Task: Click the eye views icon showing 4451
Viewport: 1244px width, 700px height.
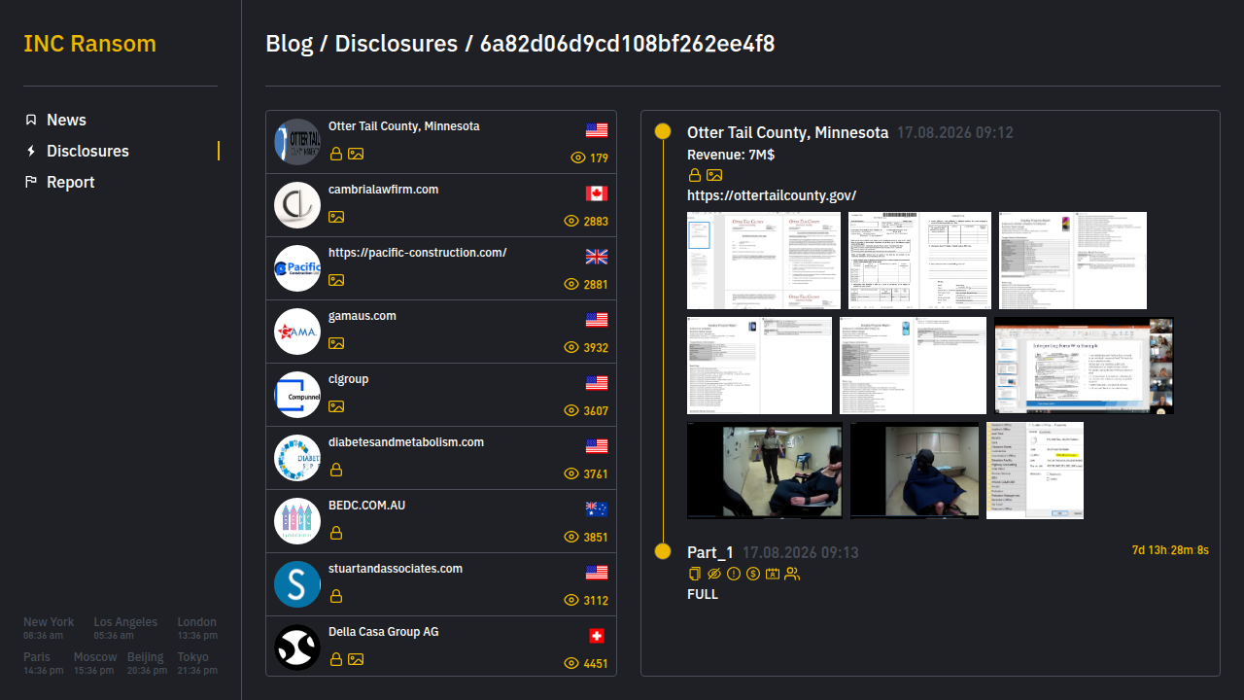Action: pos(571,663)
